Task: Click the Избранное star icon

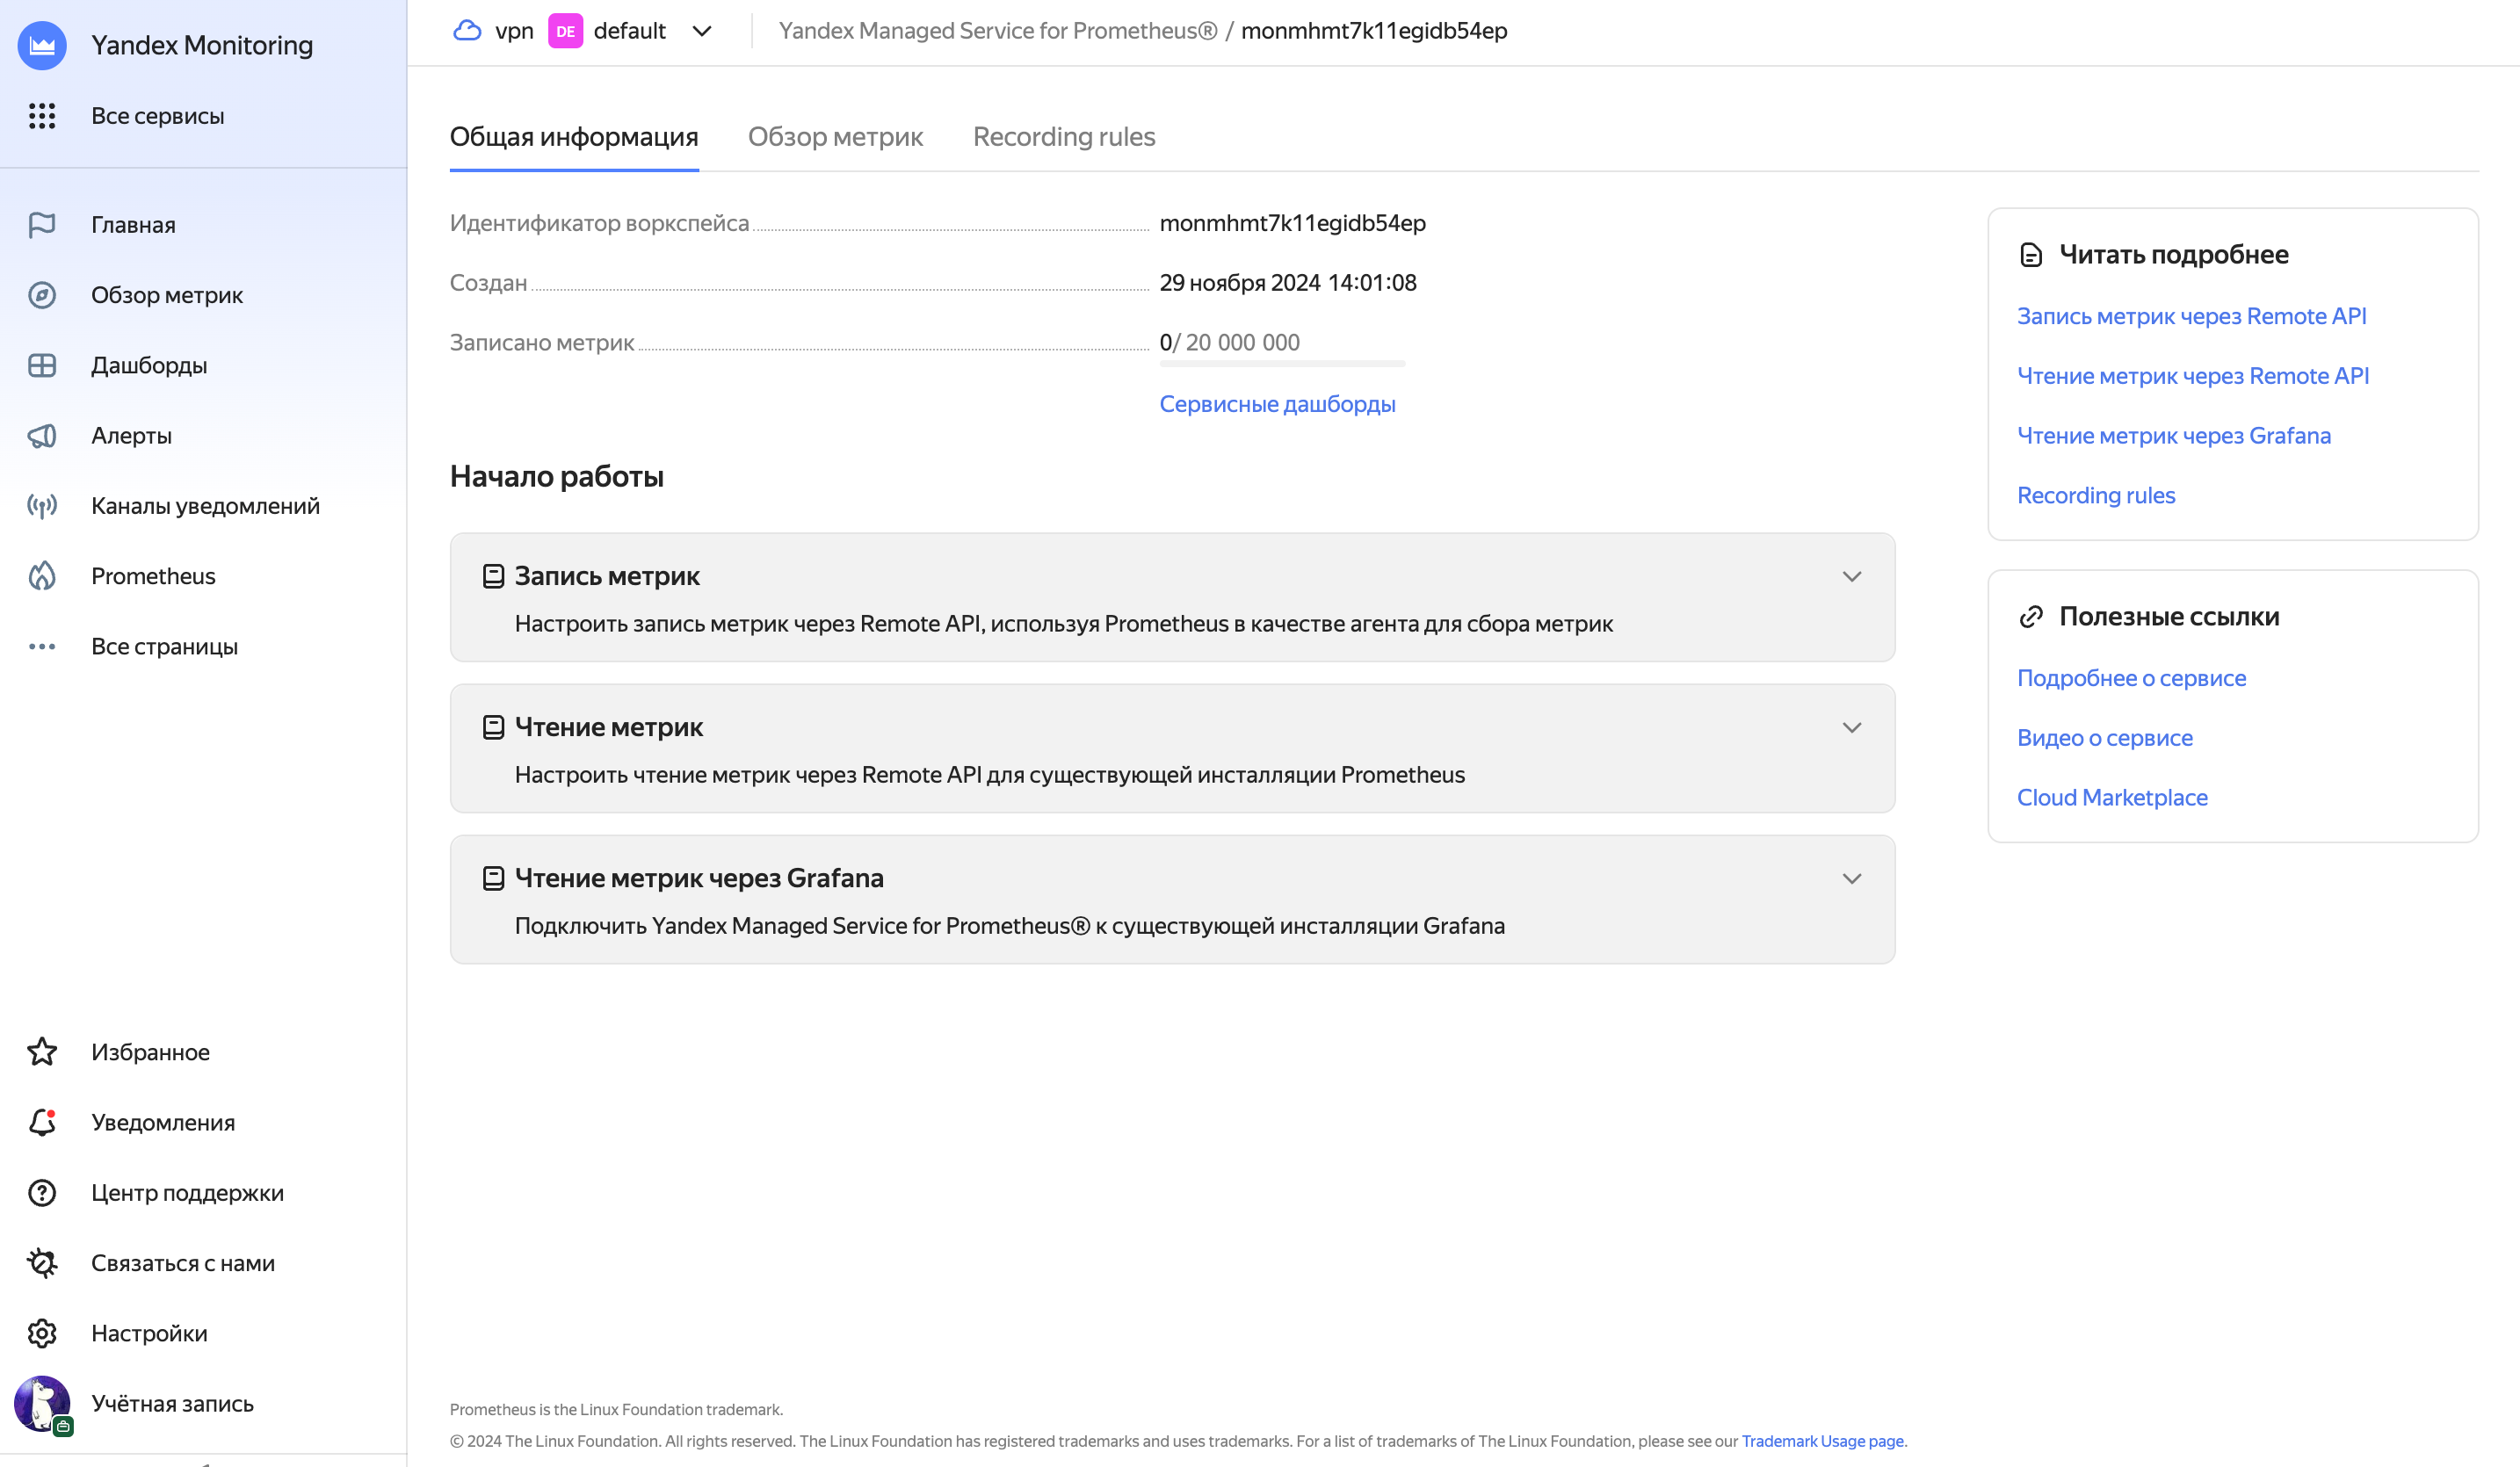Action: click(x=42, y=1052)
